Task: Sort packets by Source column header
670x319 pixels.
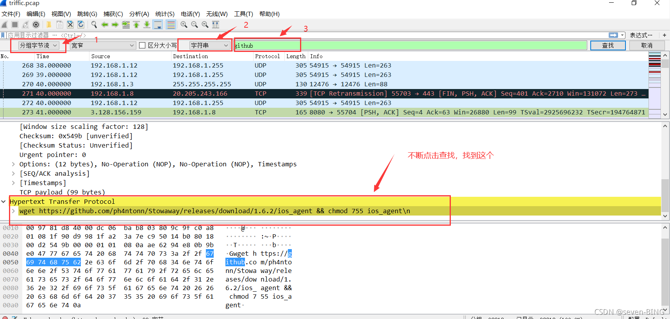Action: pyautogui.click(x=130, y=56)
